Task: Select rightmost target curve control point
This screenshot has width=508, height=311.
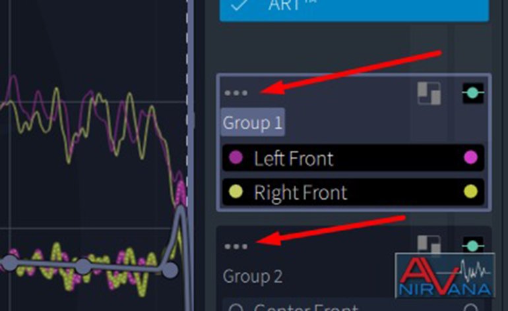Action: click(170, 270)
